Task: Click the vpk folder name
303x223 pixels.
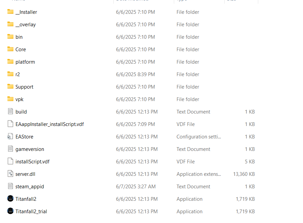Action: (x=20, y=99)
